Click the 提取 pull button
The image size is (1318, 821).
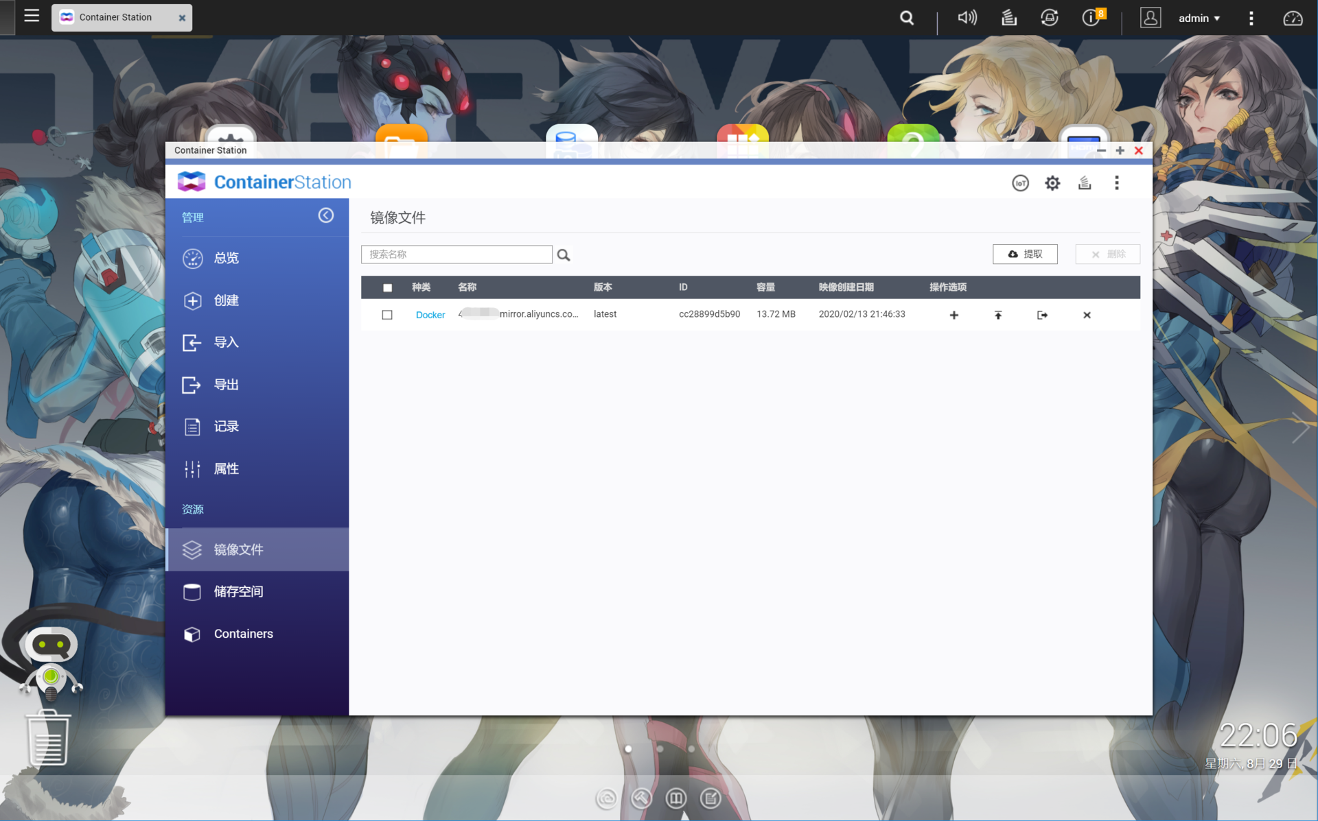[1025, 254]
